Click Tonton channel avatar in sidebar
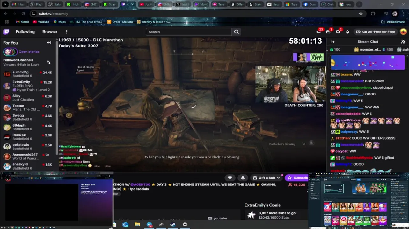Image resolution: width=409 pixels, height=229 pixels. (x=7, y=108)
